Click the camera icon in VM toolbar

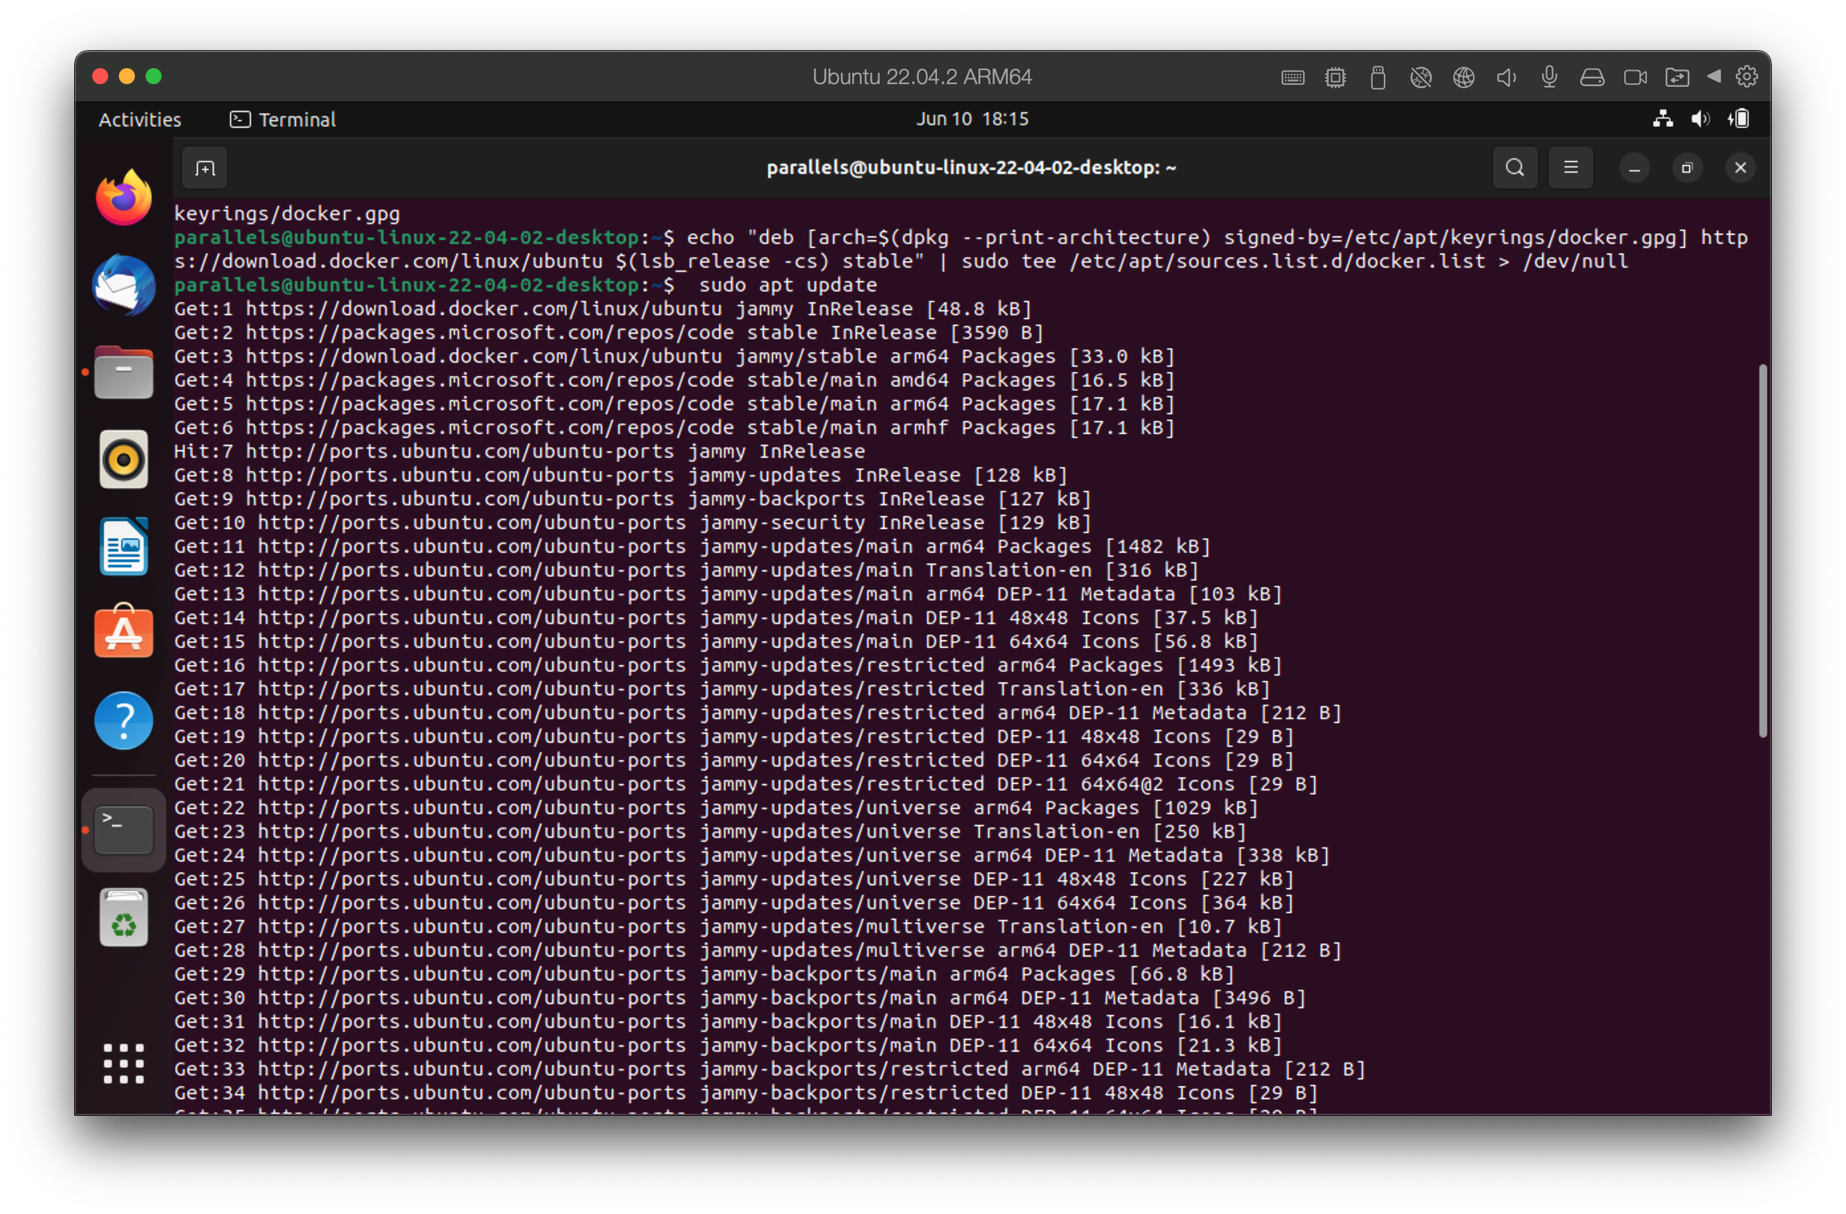tap(1635, 77)
